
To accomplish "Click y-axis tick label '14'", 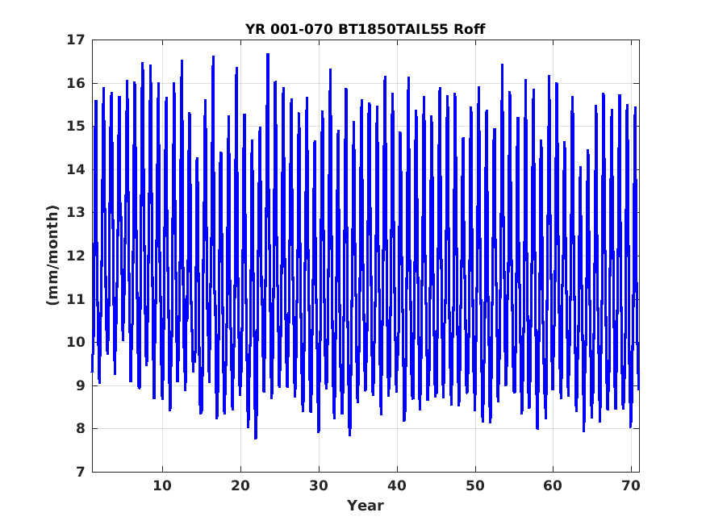I will click(x=76, y=169).
